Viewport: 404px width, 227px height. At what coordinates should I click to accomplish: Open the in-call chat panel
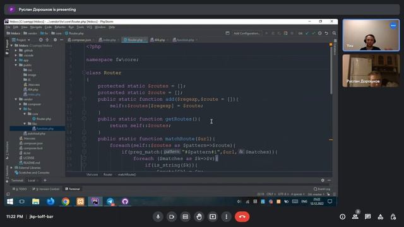pyautogui.click(x=367, y=217)
